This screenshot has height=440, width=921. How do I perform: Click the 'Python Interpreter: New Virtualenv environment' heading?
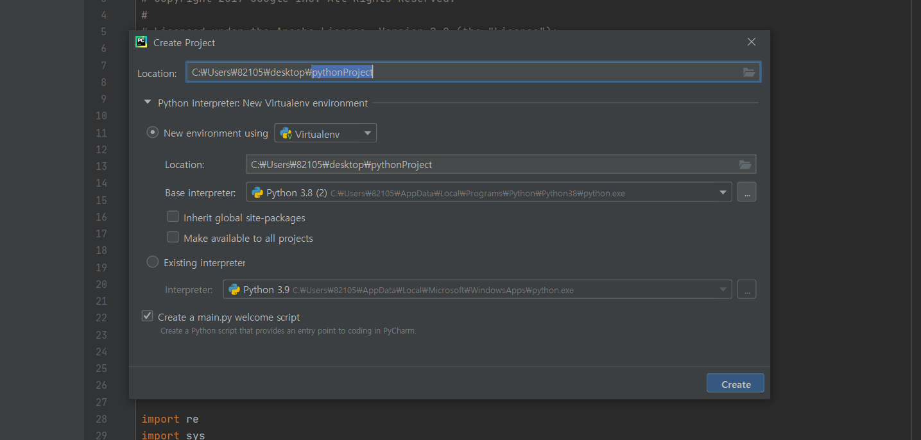click(263, 103)
